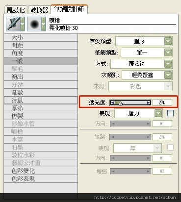Click the airbrush category brush icon

13,24
